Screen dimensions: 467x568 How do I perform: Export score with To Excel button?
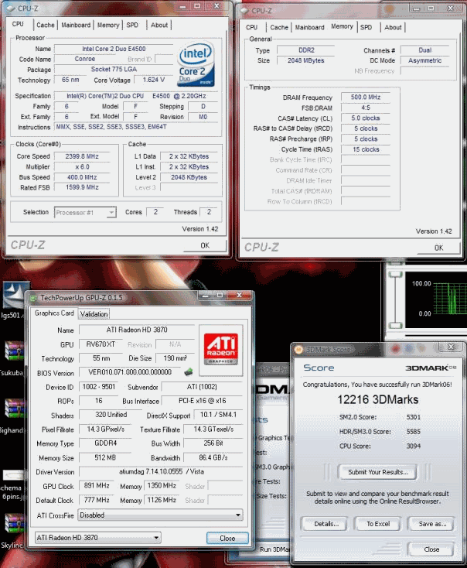[x=378, y=524]
